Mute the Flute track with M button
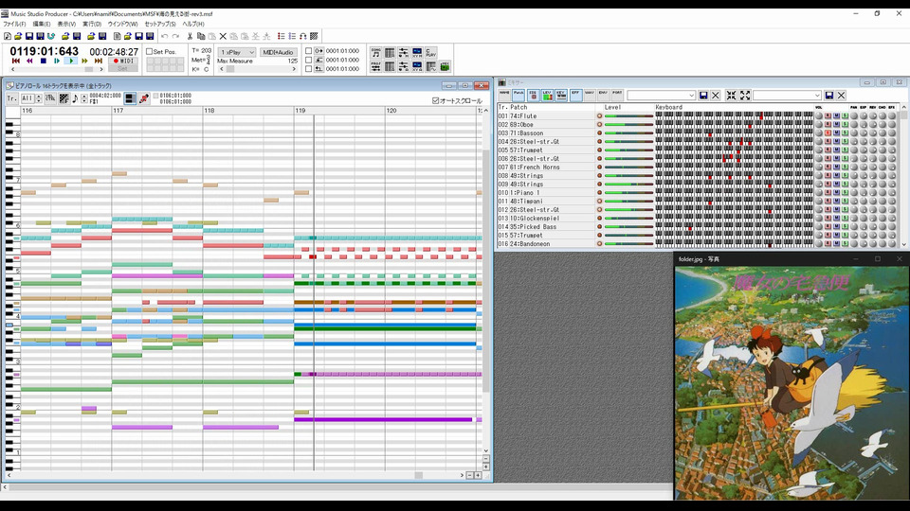The image size is (910, 511). coord(836,115)
